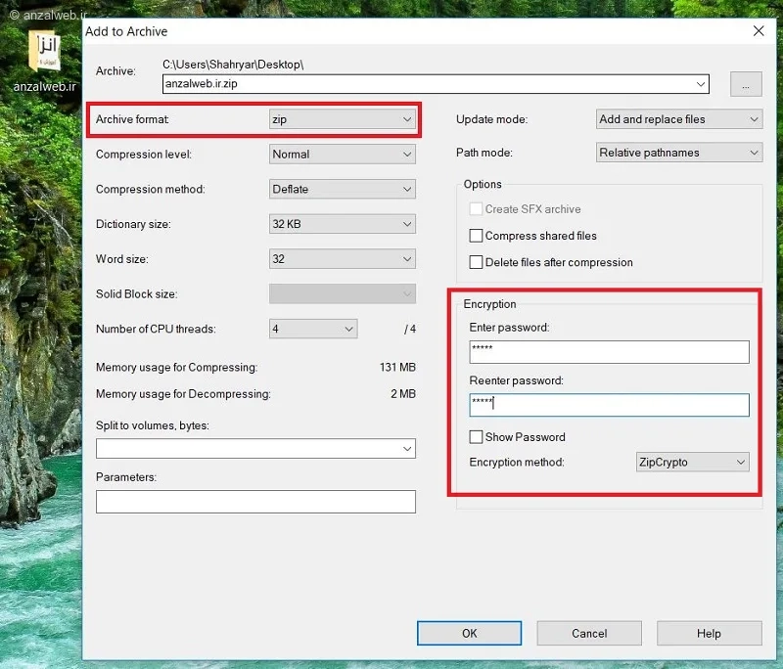
Task: Confirm archive creation with OK
Action: pos(469,633)
